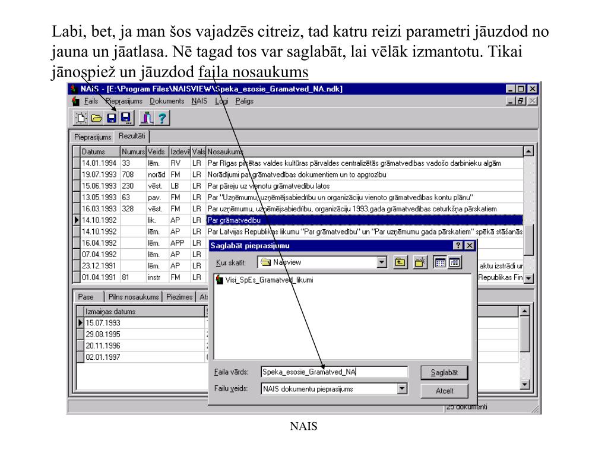The height and width of the screenshot is (456, 608).
Task: Expand the Failu veids dropdown
Action: click(402, 388)
